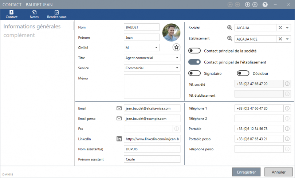Click the 'ID #1018' status text
295x178 pixels.
[x=7, y=174]
